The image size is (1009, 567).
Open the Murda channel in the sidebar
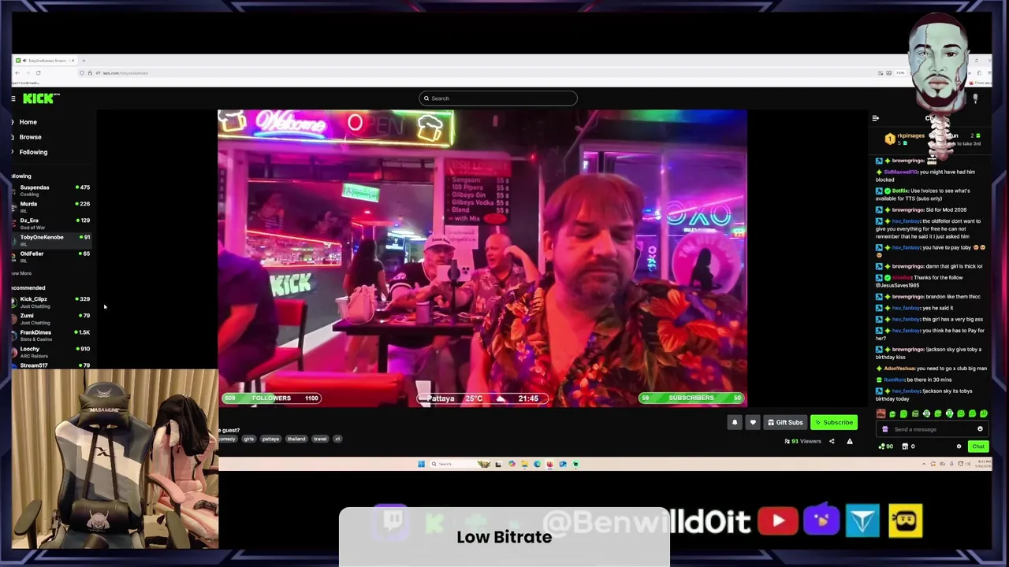coord(51,206)
